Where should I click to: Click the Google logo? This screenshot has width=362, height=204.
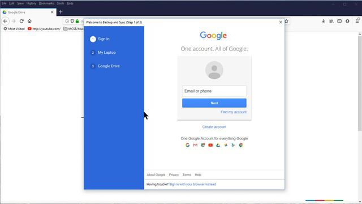213,35
